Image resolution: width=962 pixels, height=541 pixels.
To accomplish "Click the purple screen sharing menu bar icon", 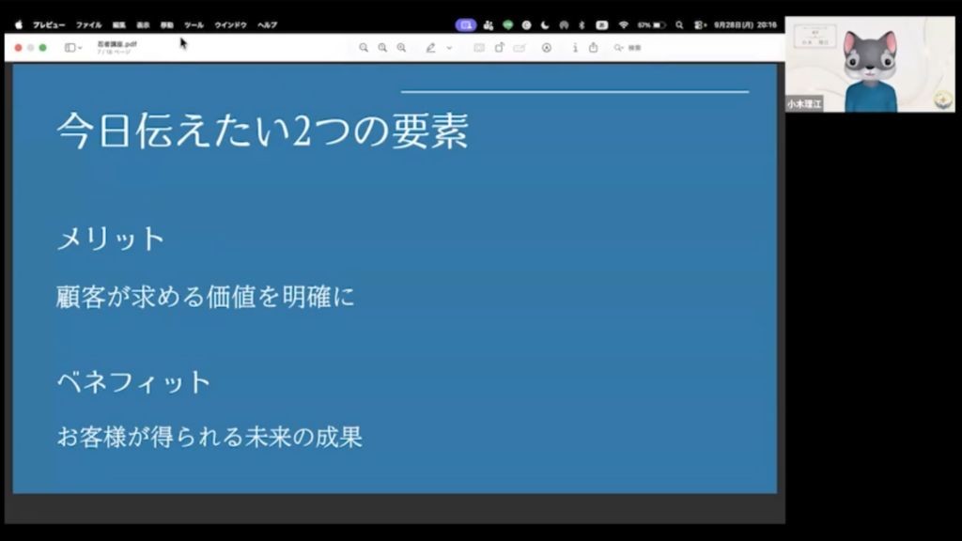I will tap(466, 25).
